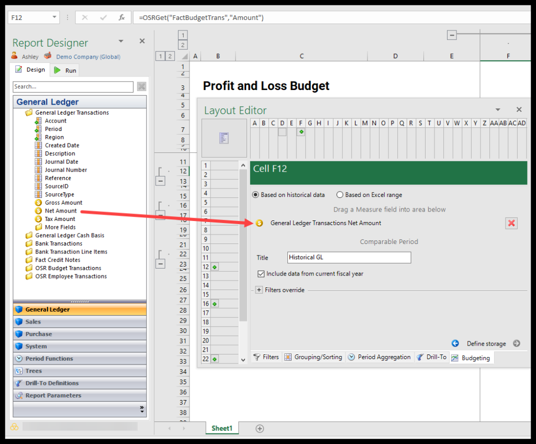Image resolution: width=536 pixels, height=444 pixels.
Task: Expand the Filters override section
Action: coord(259,290)
